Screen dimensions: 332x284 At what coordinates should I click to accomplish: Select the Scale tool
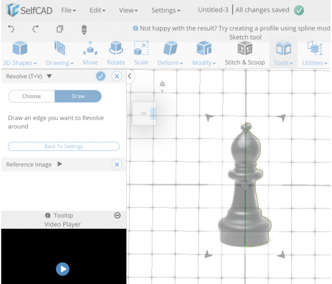[141, 53]
